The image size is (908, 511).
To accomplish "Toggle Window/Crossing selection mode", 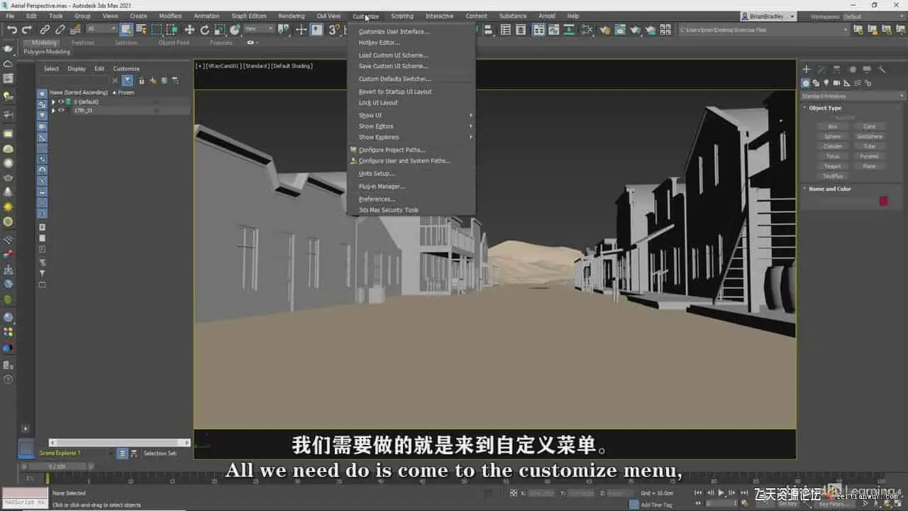I will [172, 30].
